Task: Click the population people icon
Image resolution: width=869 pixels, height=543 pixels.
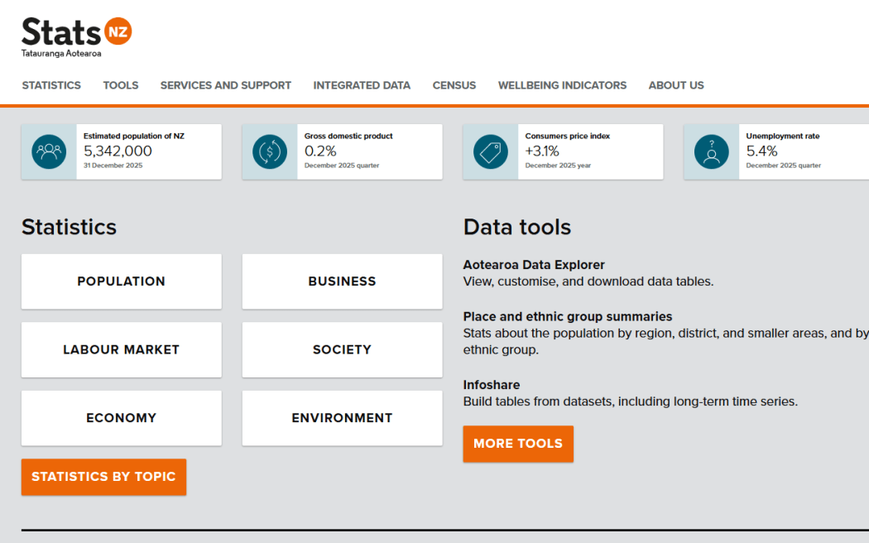Action: [49, 151]
